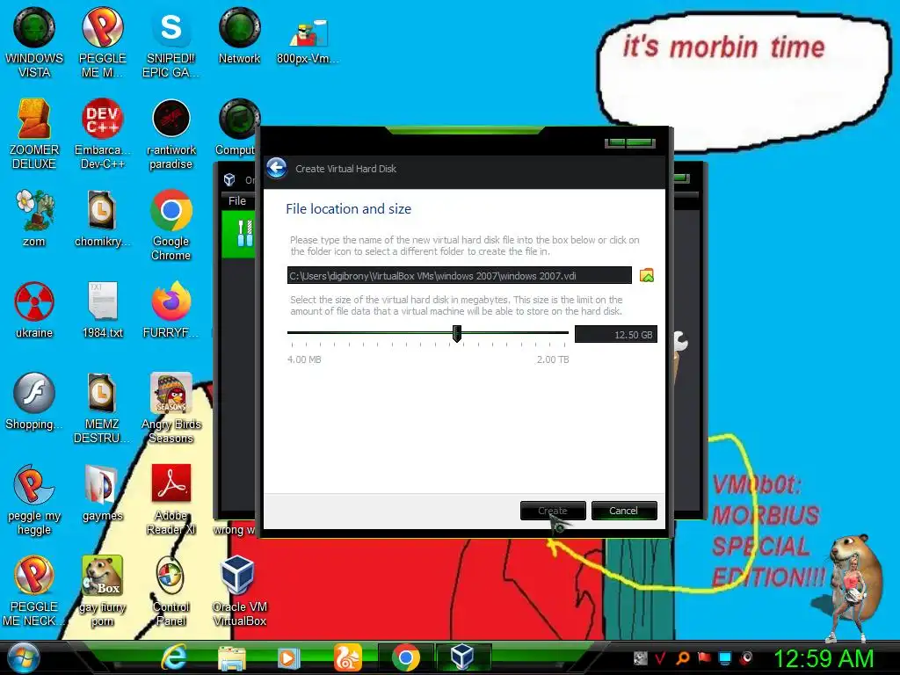Open File Explorer from the taskbar
The height and width of the screenshot is (675, 900).
(x=232, y=657)
